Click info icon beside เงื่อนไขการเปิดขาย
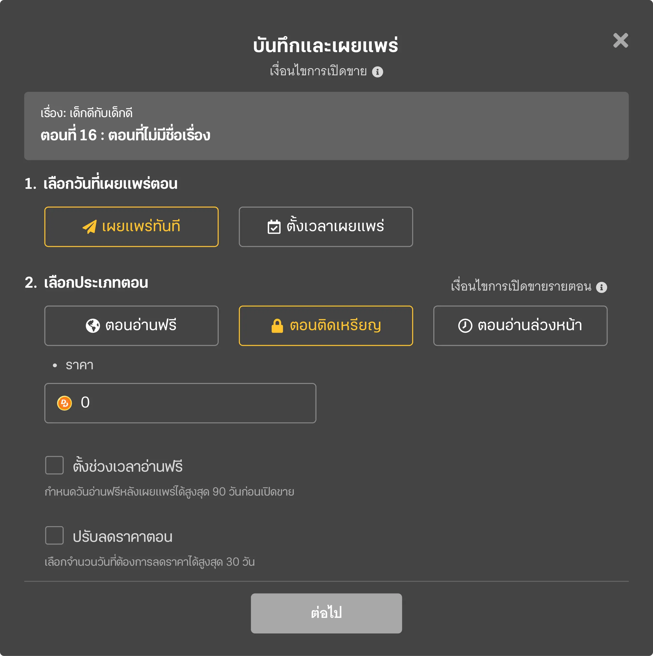The height and width of the screenshot is (656, 653). point(378,72)
